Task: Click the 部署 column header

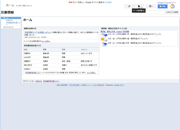Action: pyautogui.click(x=45, y=50)
